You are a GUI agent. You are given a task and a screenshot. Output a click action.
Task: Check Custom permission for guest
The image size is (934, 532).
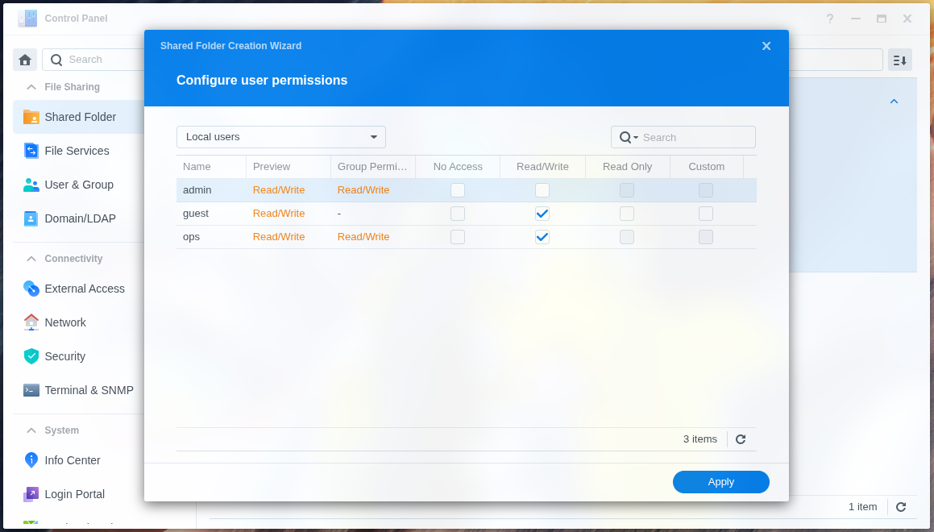click(706, 214)
